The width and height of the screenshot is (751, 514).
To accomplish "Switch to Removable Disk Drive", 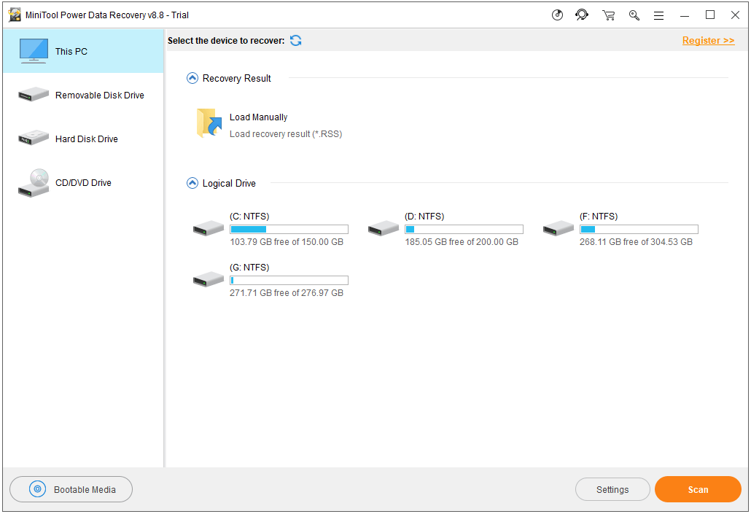I will coord(83,96).
